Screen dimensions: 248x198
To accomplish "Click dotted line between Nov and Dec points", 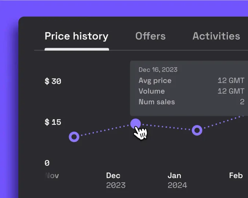I will point(105,130).
